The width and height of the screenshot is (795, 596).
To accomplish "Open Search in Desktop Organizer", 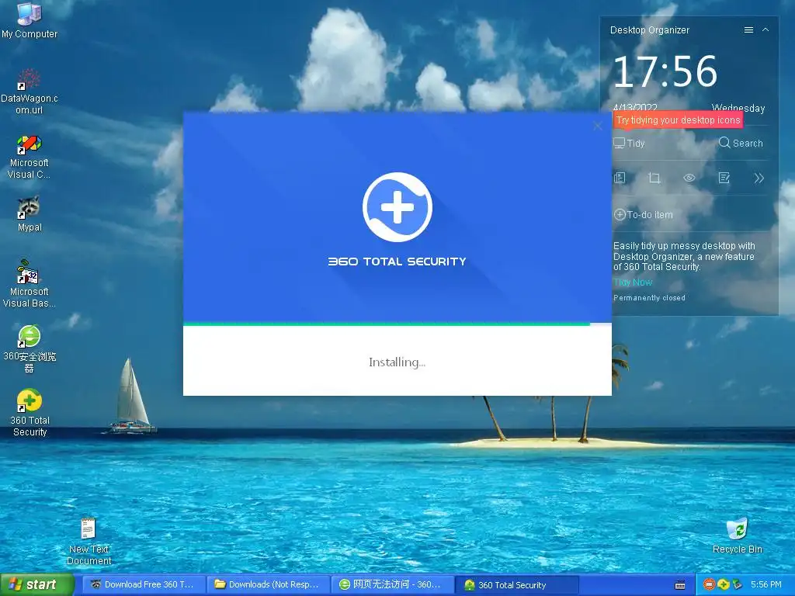I will pos(741,143).
